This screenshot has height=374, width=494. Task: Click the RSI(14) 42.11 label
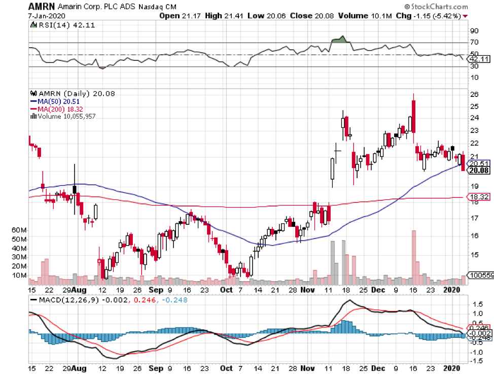(x=66, y=25)
